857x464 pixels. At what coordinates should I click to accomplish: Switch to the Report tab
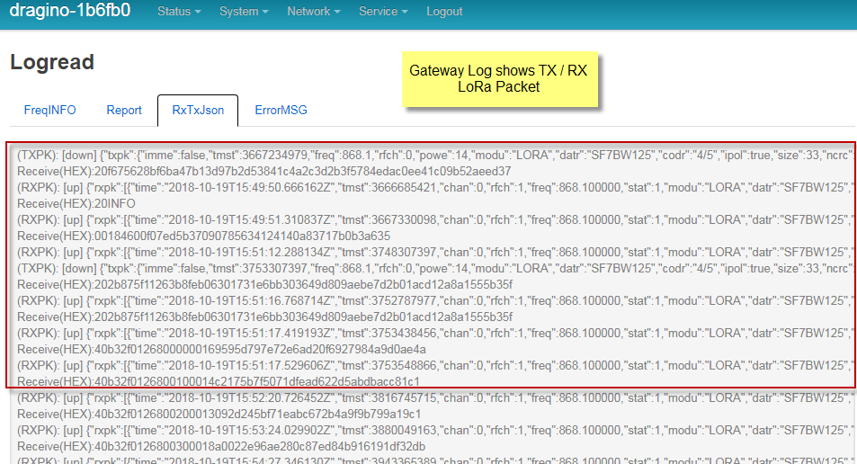point(124,110)
